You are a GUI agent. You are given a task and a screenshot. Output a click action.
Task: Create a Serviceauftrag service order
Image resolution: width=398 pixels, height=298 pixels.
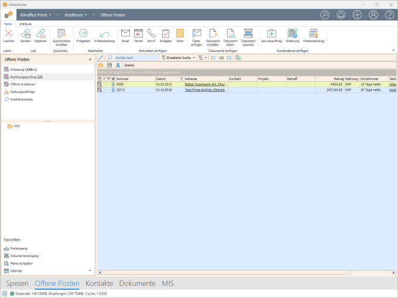tap(271, 35)
